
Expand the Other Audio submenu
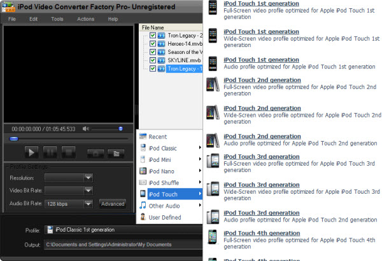pos(169,206)
